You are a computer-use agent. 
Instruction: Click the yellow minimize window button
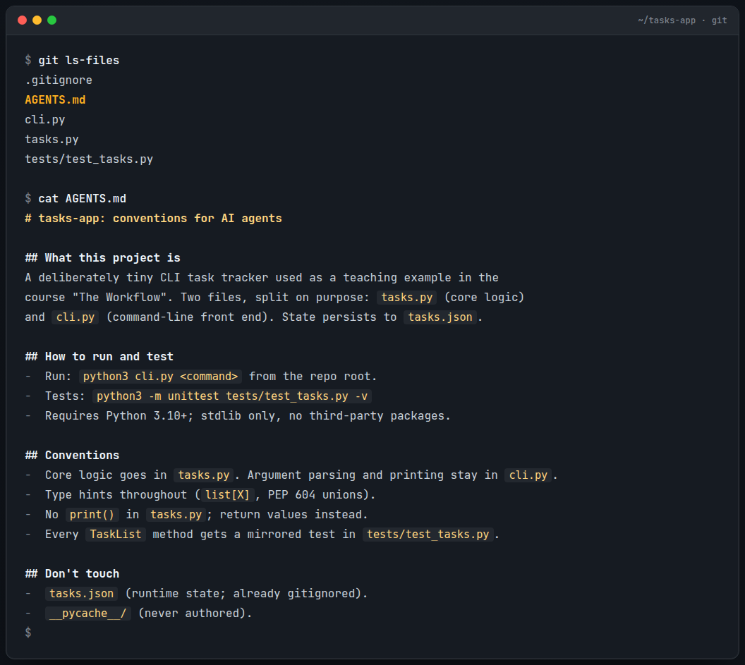click(x=37, y=20)
